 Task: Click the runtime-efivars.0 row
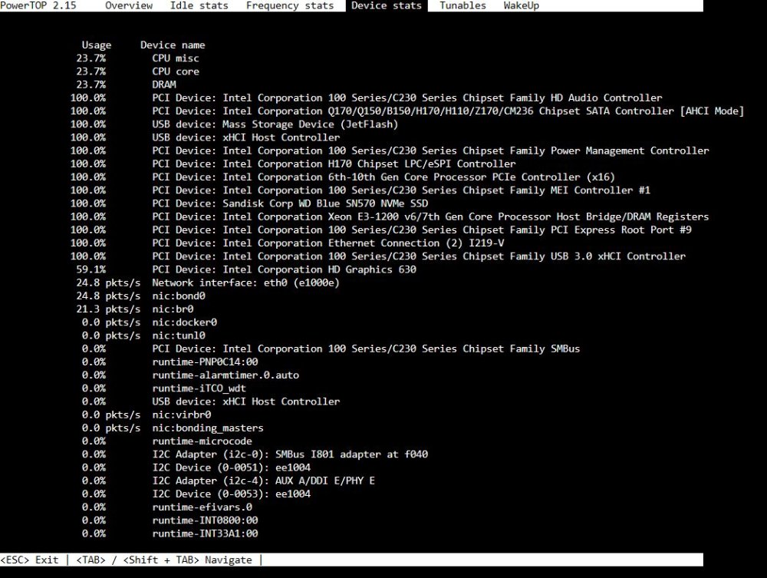click(166, 507)
